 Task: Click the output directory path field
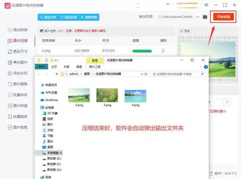pyautogui.click(x=175, y=17)
